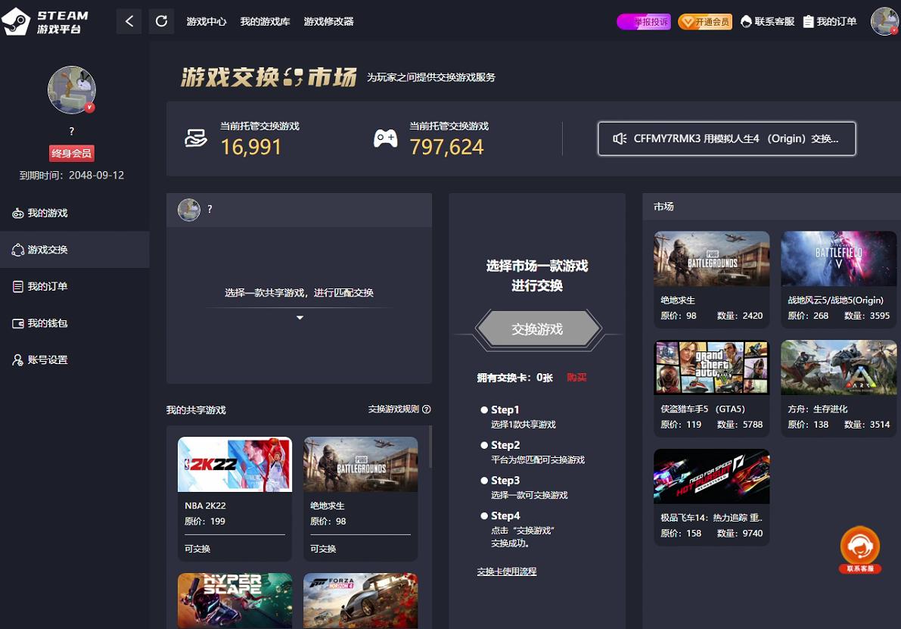
Task: Refresh the page with the reload icon
Action: 161,21
